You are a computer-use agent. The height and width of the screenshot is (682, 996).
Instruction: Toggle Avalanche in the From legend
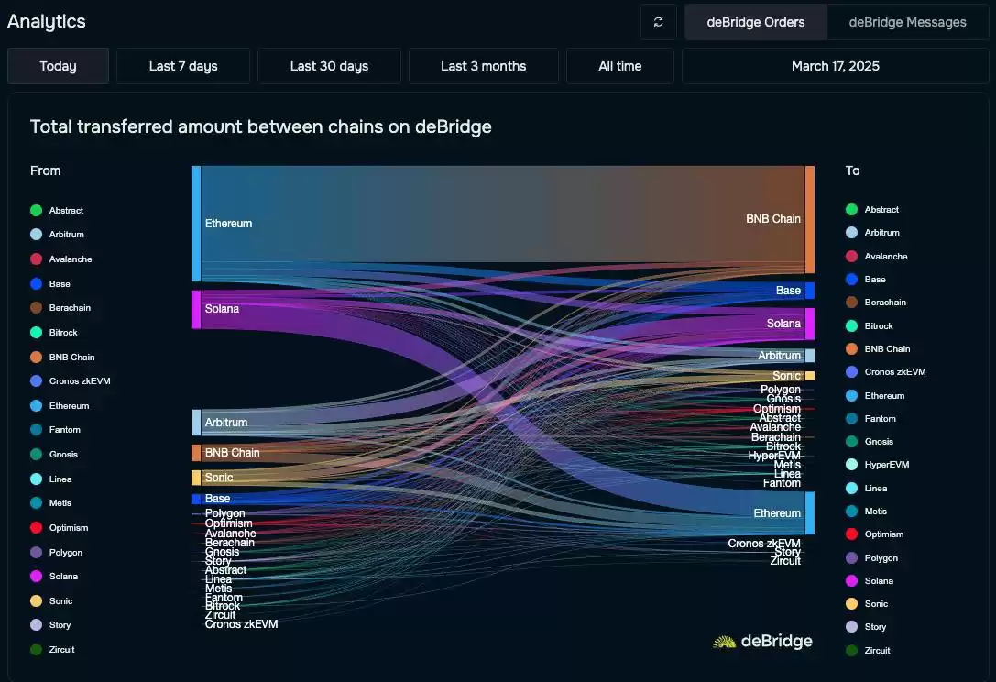click(61, 259)
